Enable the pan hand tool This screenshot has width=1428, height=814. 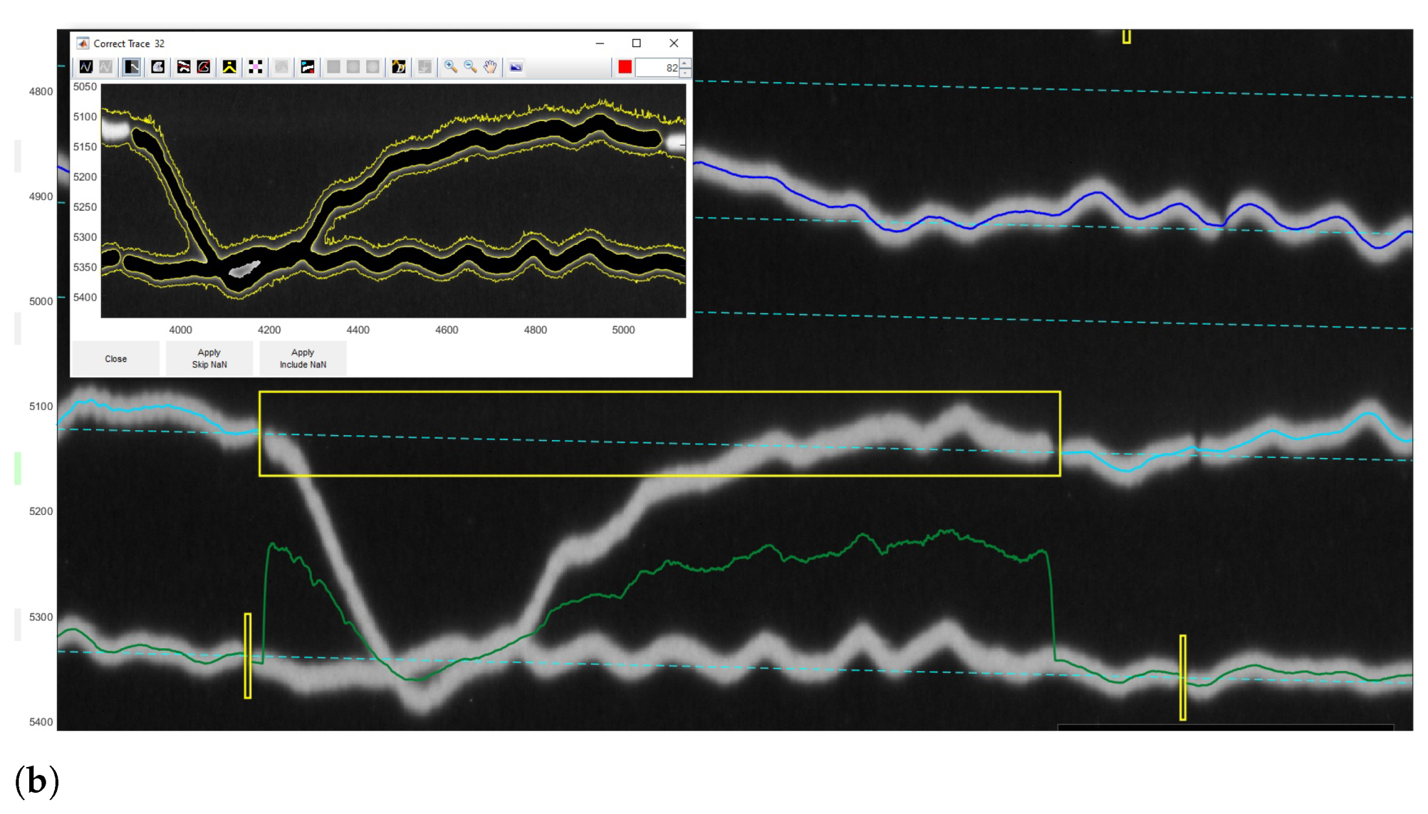point(490,67)
